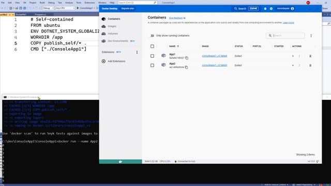This screenshot has height=186, width=331.
Task: Click the command prompt title bar
Action: (51, 97)
